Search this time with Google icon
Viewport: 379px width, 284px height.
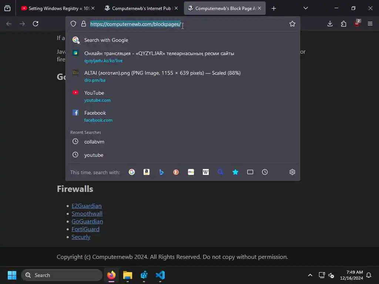coord(132,172)
